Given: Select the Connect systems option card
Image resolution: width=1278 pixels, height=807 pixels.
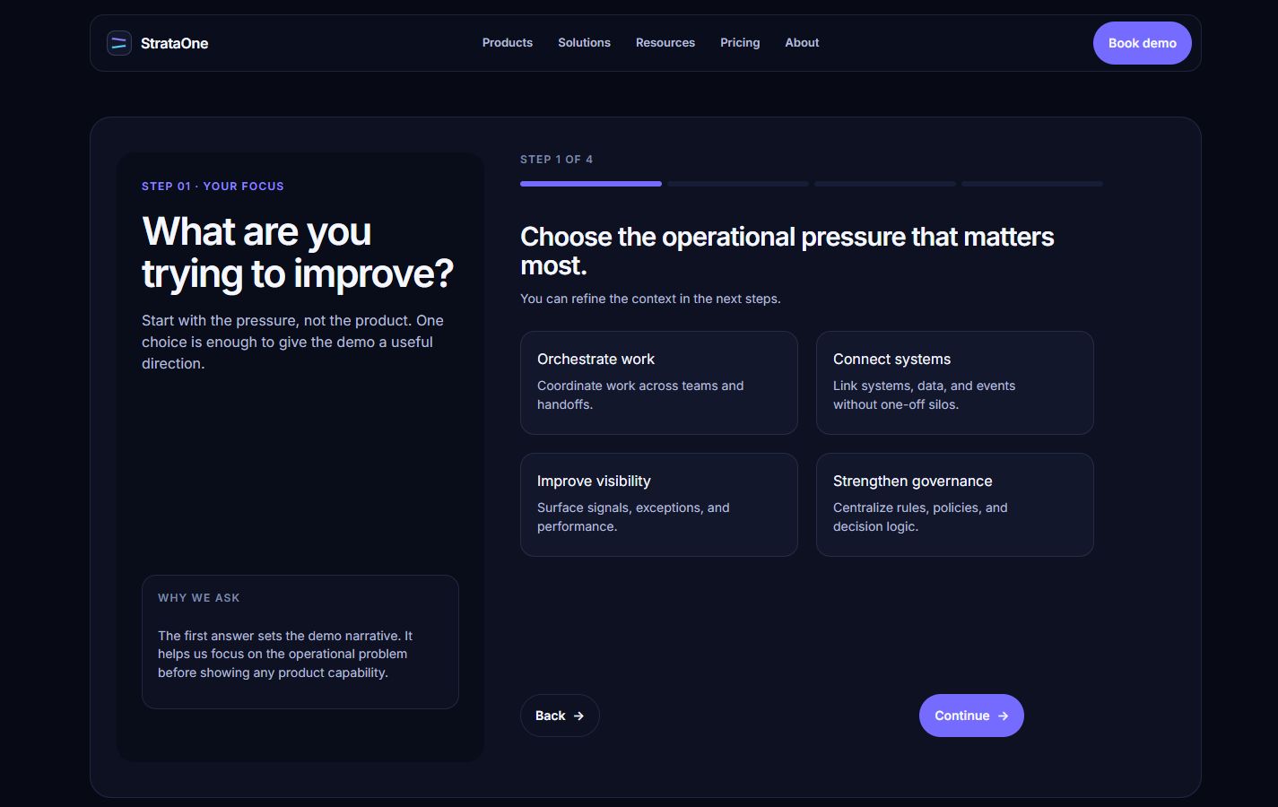Looking at the screenshot, I should pyautogui.click(x=955, y=383).
